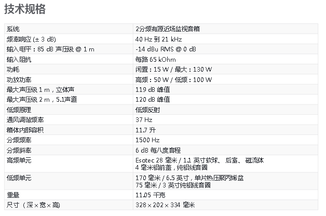Click the 技术规格 heading

click(x=24, y=9)
